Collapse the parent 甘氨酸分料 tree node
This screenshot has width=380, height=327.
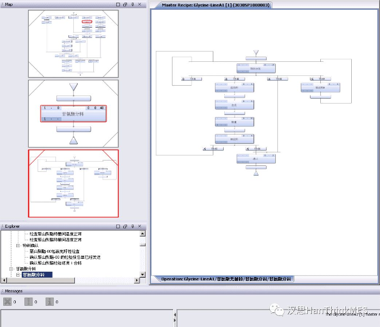pos(11,269)
